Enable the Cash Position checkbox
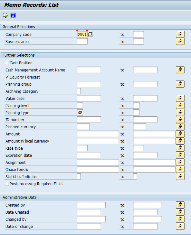Viewport: 191px width, 235px height. [7, 63]
